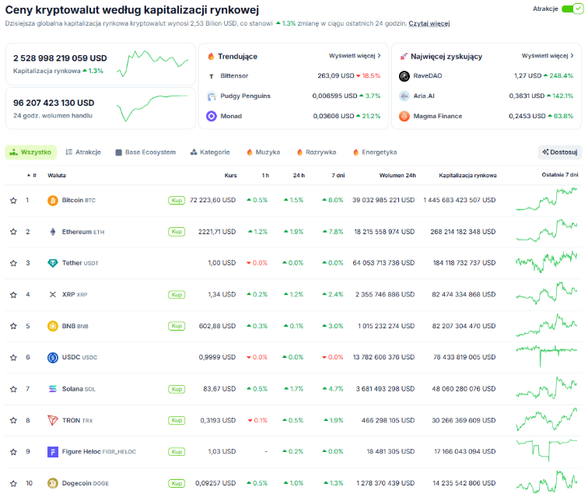
Task: Switch to the Base Ecosystem tab
Action: (145, 152)
